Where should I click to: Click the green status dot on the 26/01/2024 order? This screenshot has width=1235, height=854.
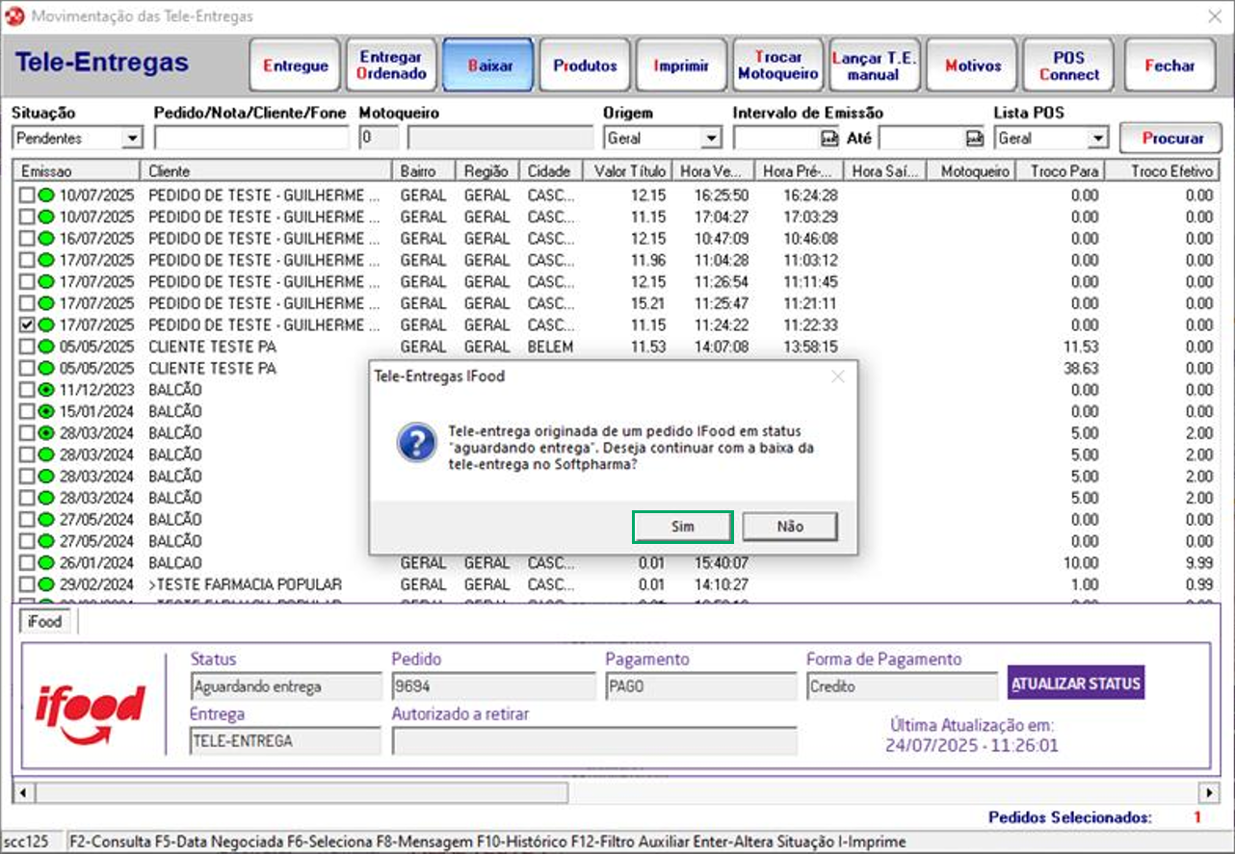[x=46, y=562]
